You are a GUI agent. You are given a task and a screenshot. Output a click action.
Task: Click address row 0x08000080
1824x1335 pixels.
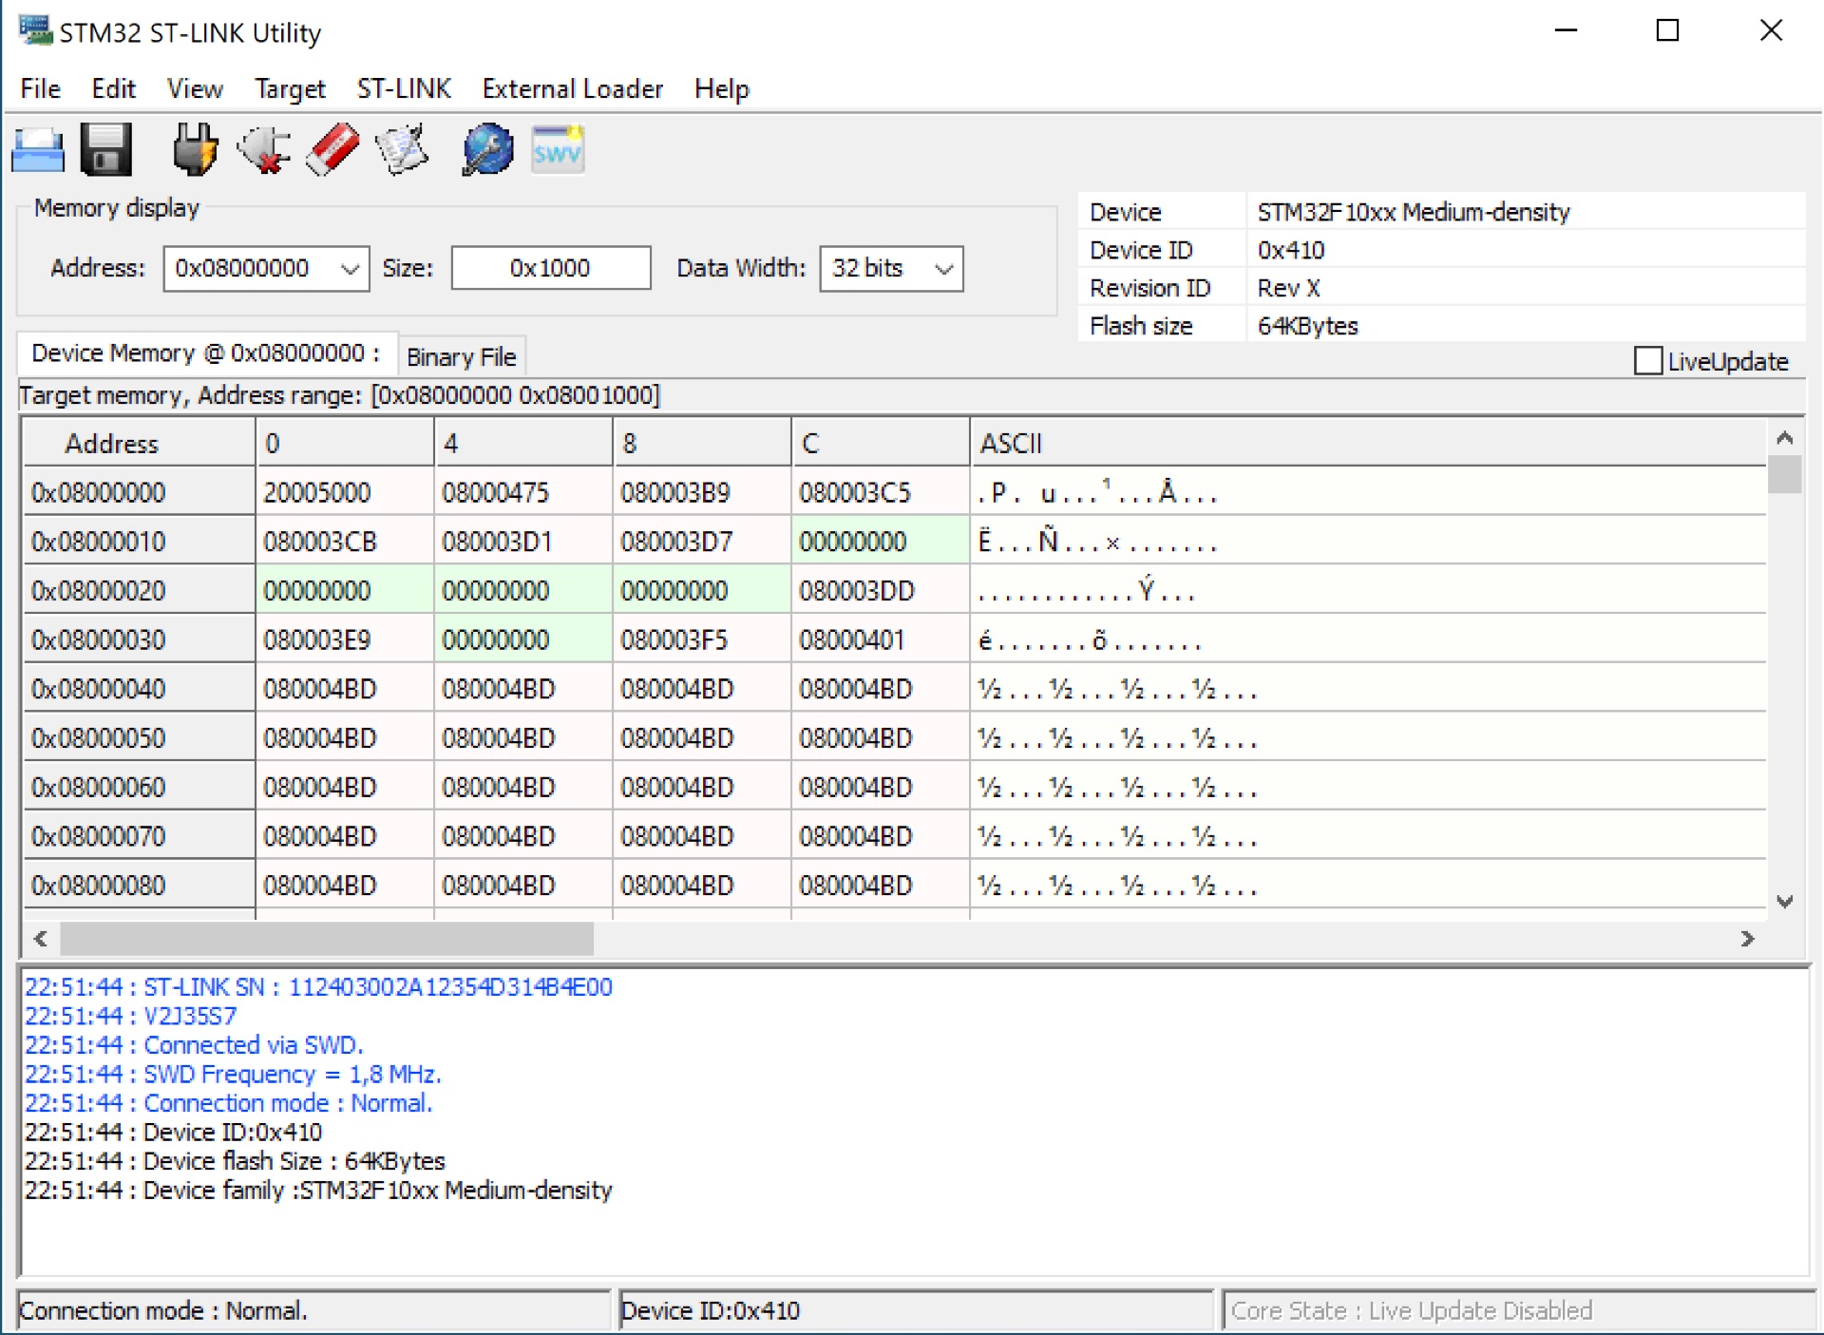pyautogui.click(x=139, y=886)
